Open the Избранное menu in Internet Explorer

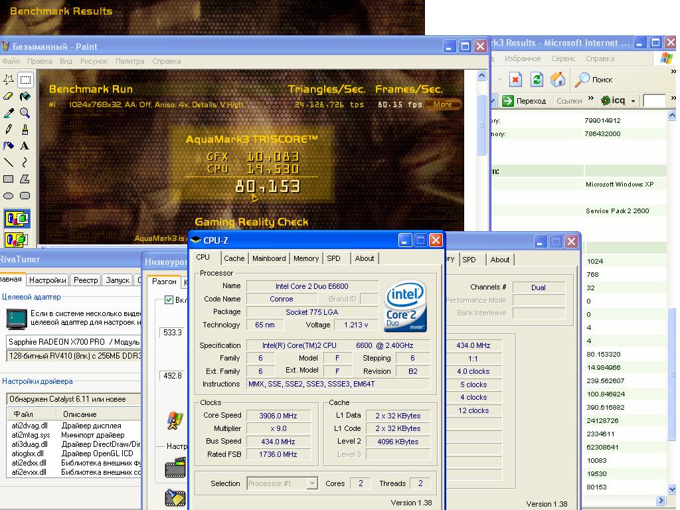point(522,58)
